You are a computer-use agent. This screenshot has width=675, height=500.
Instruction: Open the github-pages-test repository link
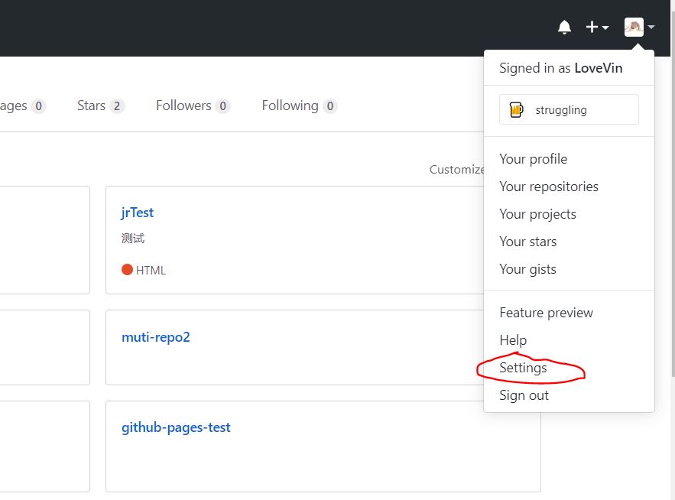coord(176,427)
